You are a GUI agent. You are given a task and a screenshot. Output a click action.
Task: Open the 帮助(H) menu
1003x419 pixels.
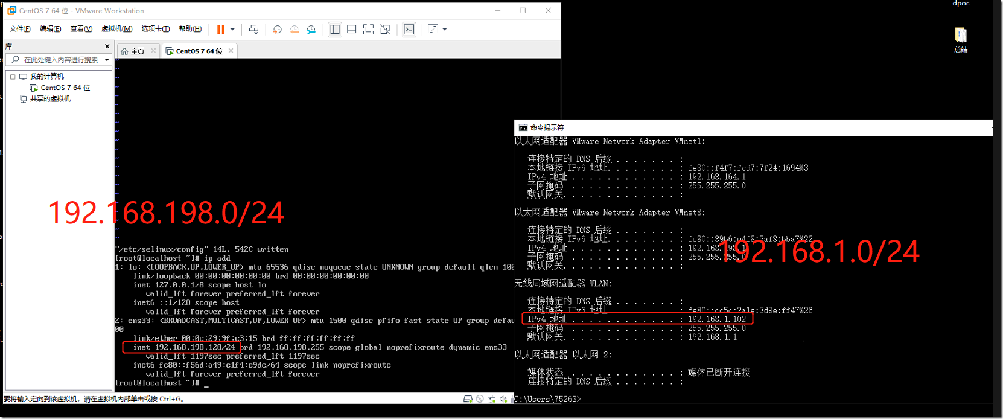pos(190,29)
